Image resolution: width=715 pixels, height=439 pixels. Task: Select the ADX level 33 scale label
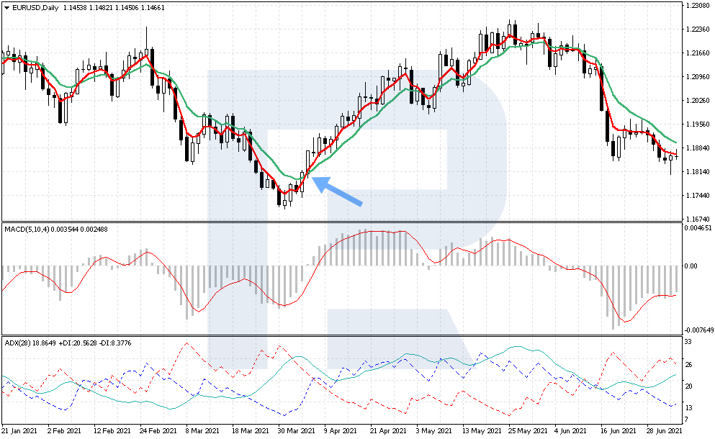(688, 341)
